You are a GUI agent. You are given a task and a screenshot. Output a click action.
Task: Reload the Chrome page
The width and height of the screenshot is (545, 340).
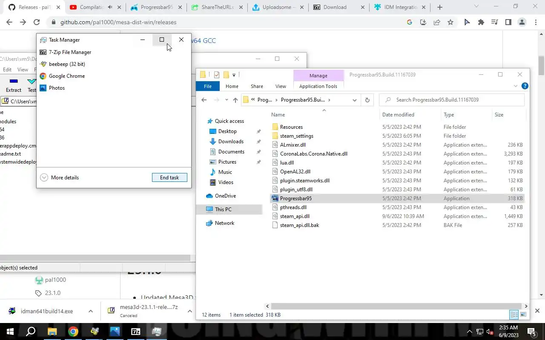click(36, 22)
